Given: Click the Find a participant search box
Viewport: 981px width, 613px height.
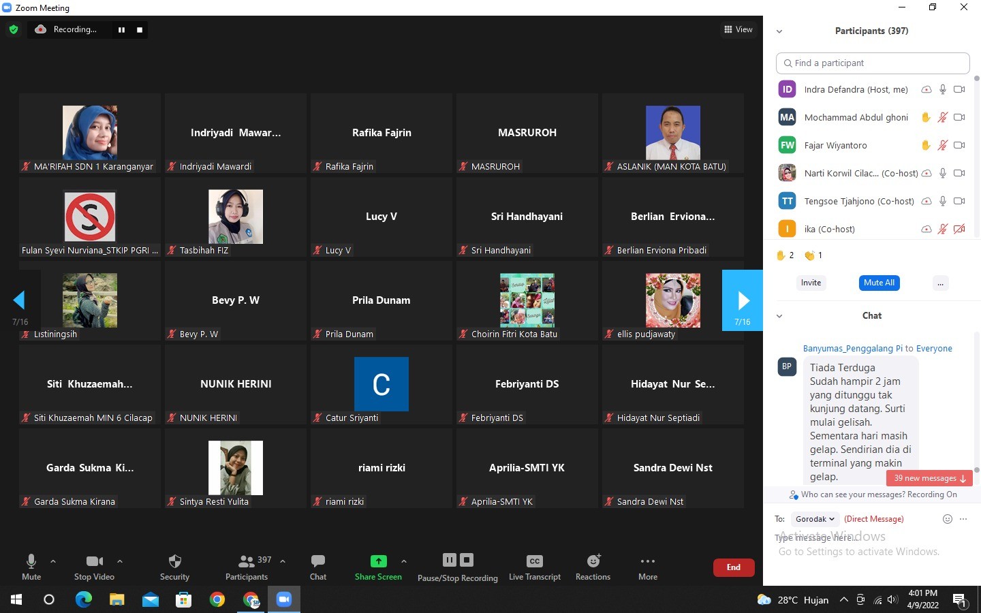Looking at the screenshot, I should point(873,63).
